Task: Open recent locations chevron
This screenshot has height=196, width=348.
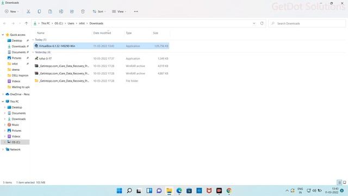Action: 20,23
